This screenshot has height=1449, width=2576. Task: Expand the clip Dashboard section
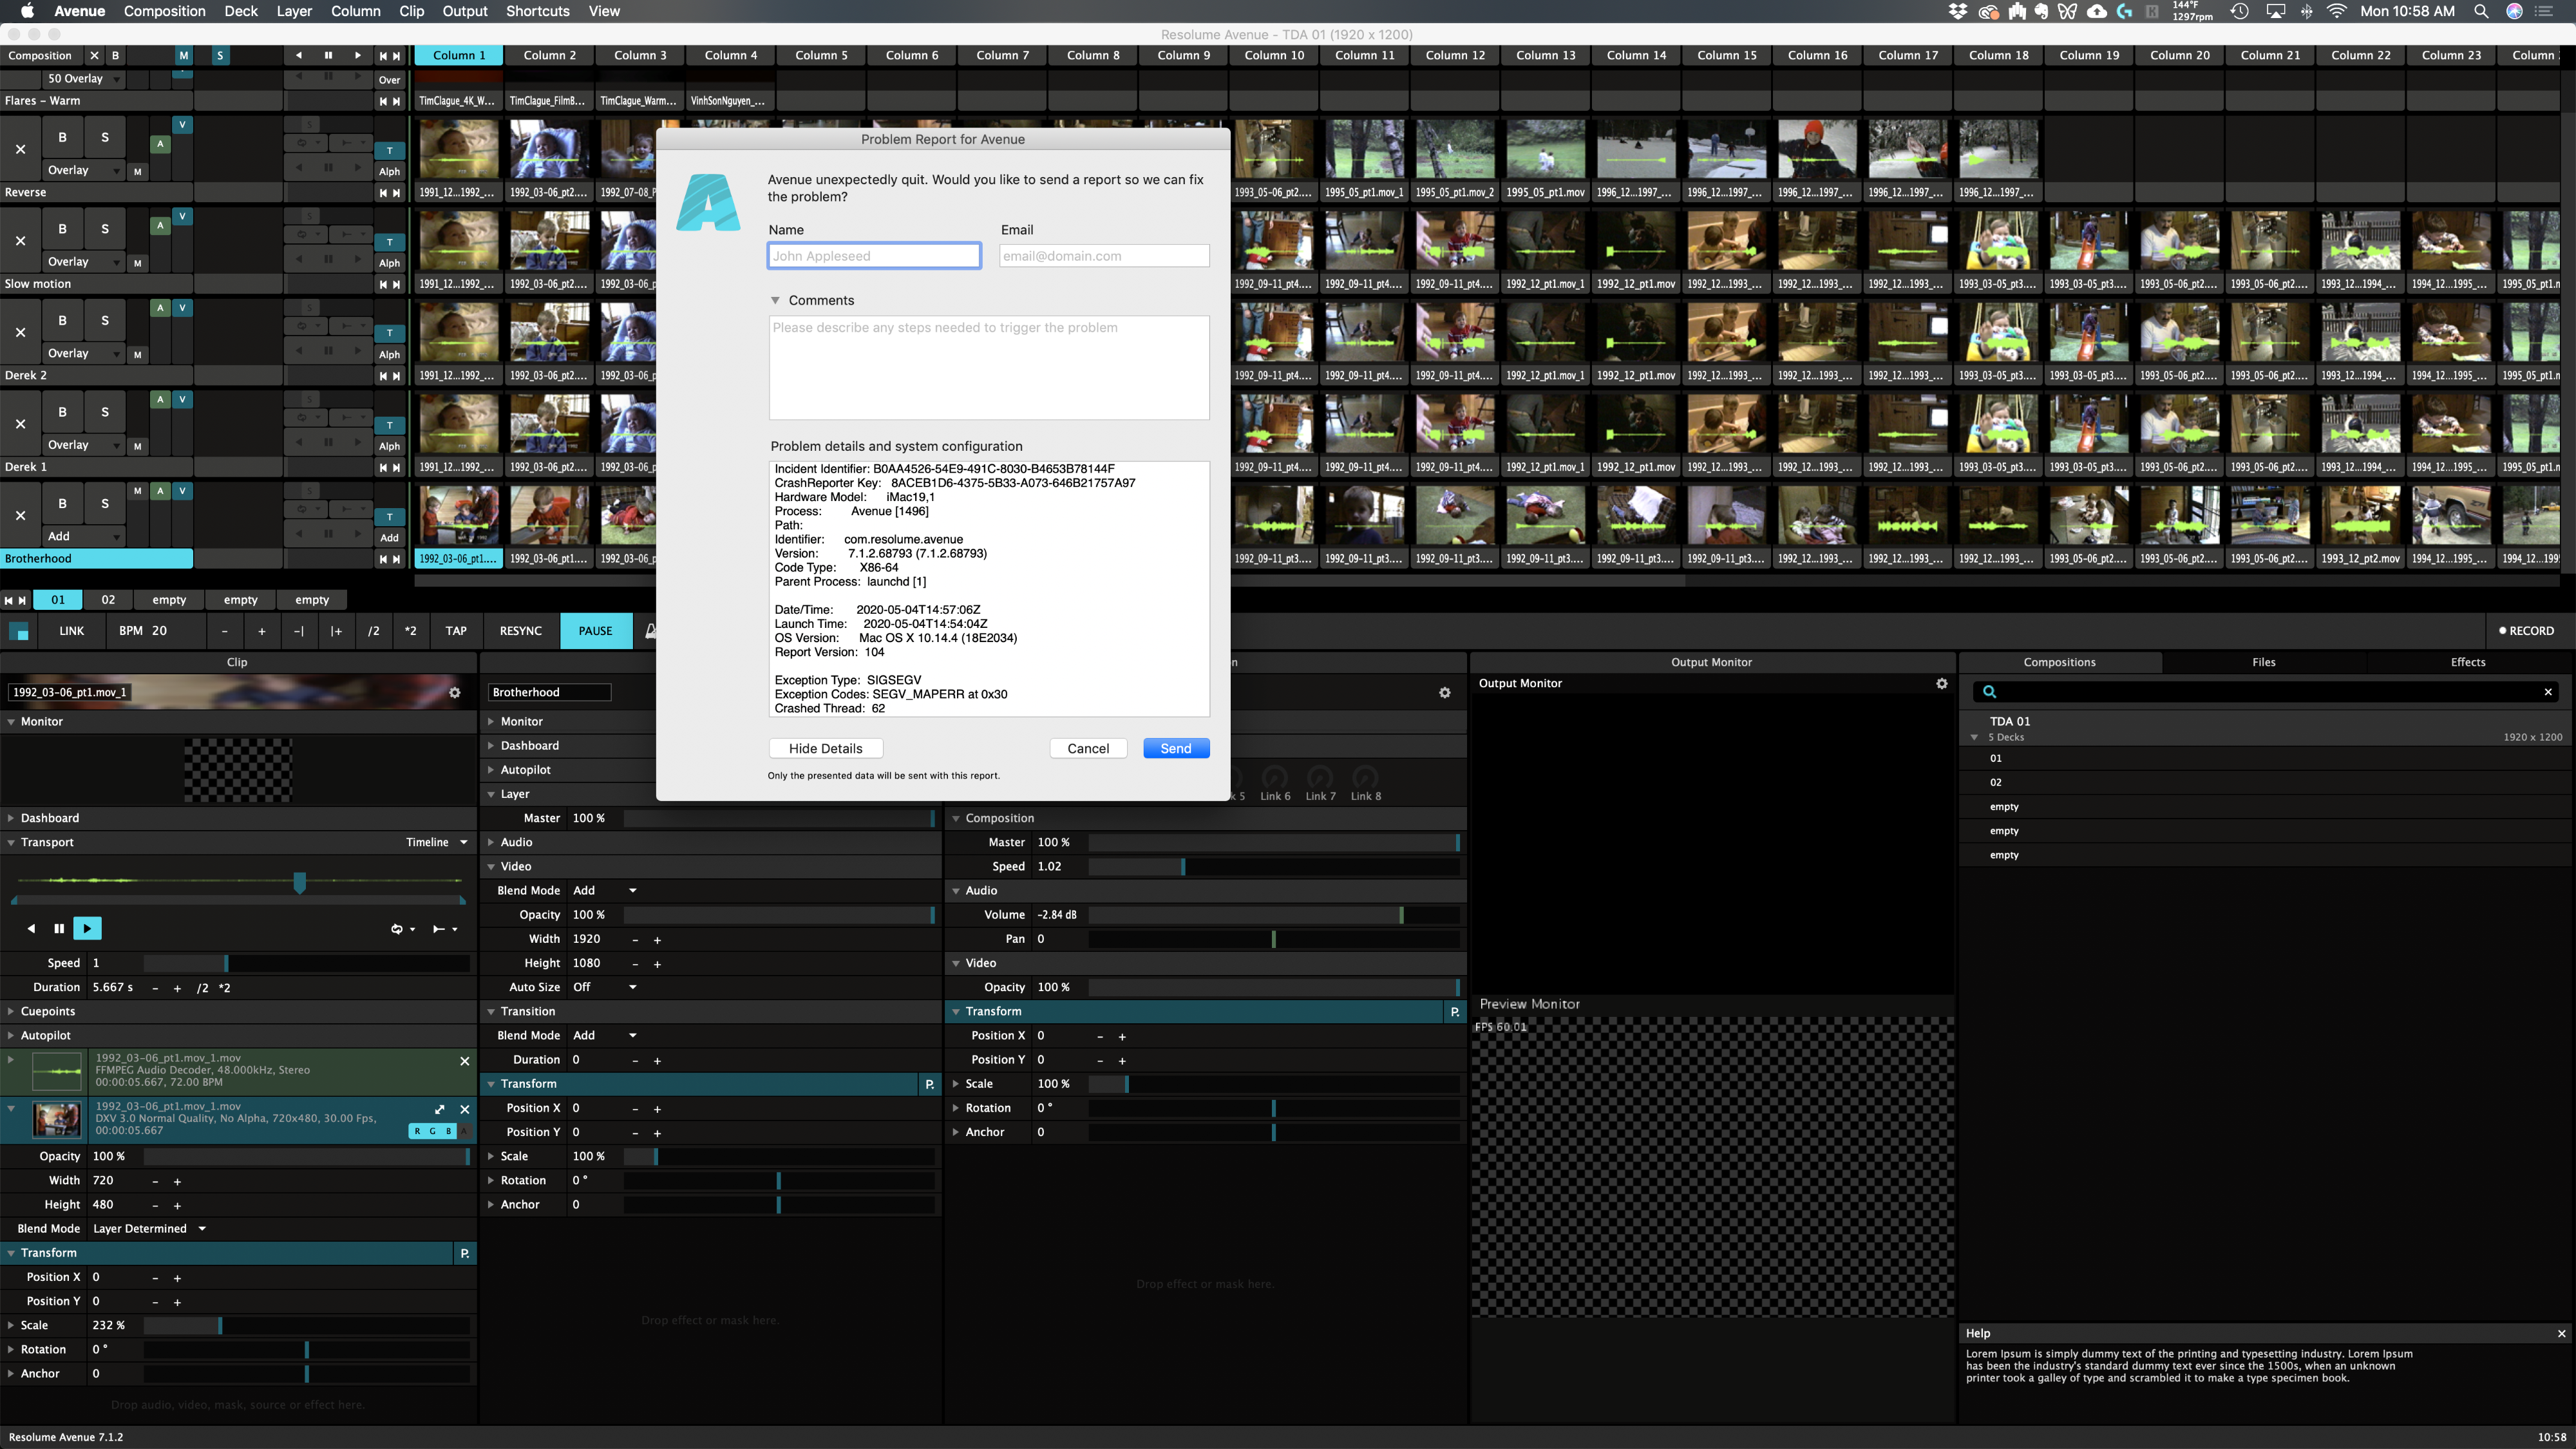click(x=50, y=818)
